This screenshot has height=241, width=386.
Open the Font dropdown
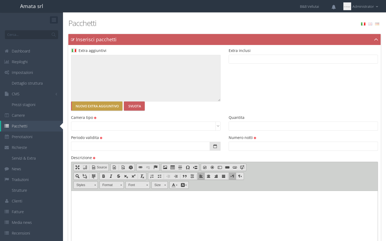click(138, 185)
